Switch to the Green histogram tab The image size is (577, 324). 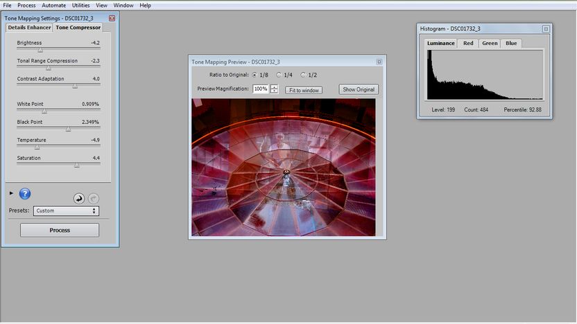tap(490, 43)
